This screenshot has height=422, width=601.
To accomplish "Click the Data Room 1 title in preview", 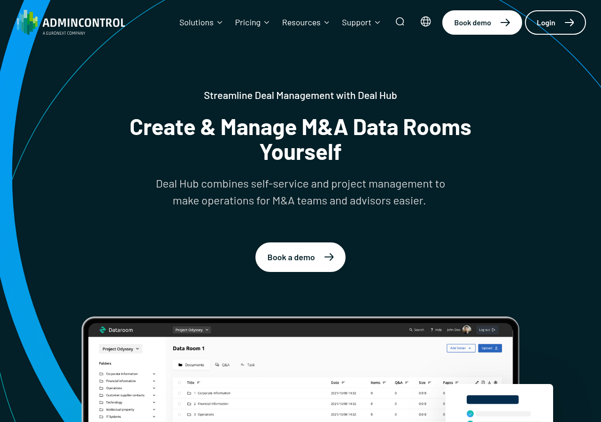I will tap(189, 348).
